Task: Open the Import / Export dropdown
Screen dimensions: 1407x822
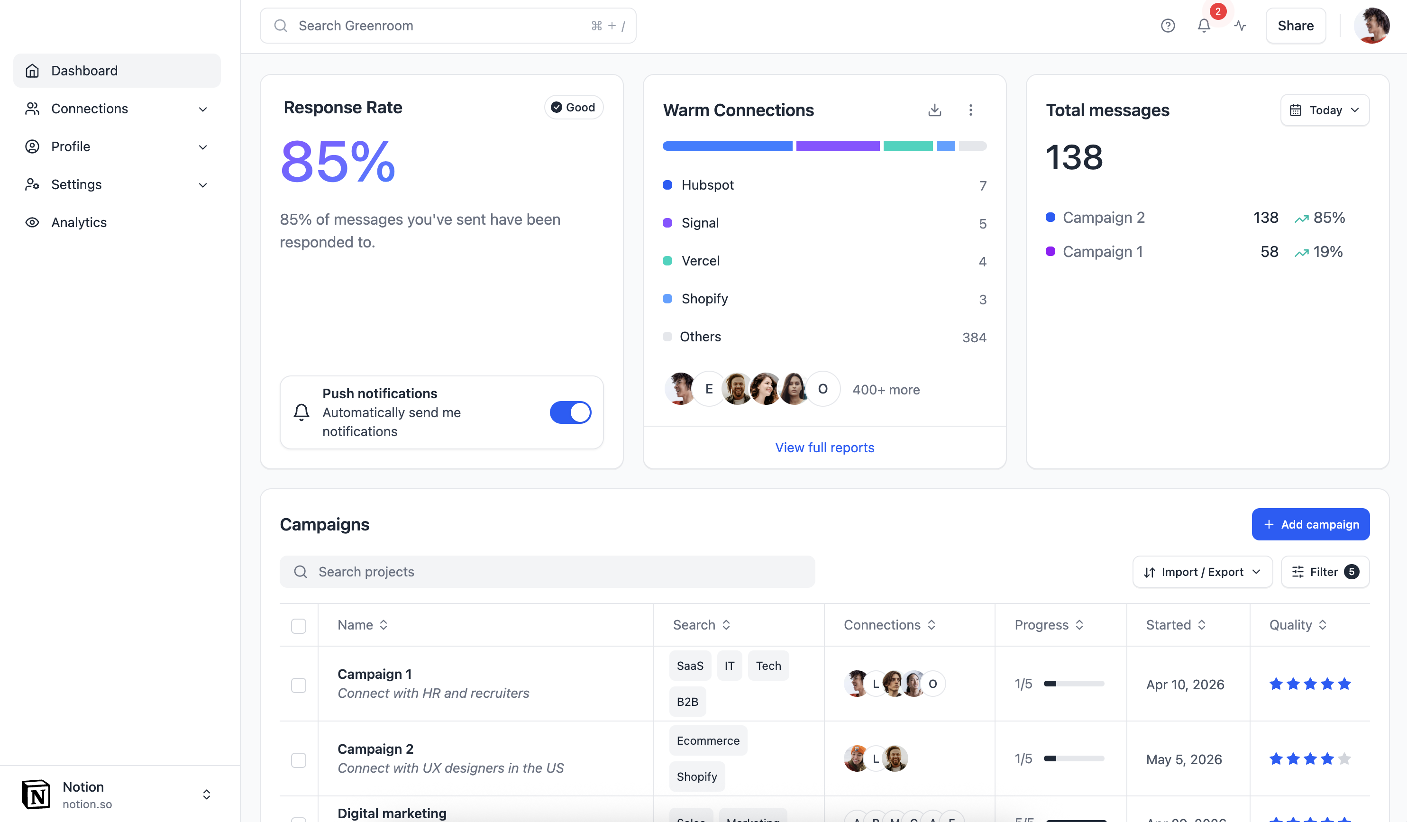Action: [1203, 572]
